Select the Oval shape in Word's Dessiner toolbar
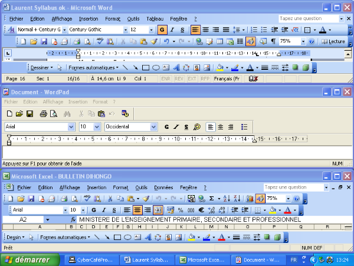Viewport: 354px width, 266px height. click(156, 67)
